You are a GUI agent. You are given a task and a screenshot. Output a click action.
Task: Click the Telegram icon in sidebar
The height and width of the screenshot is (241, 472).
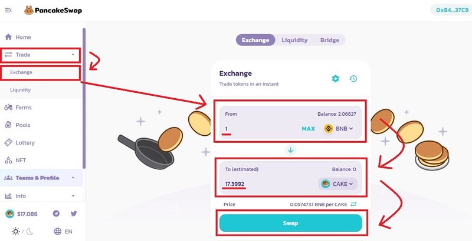(x=56, y=213)
